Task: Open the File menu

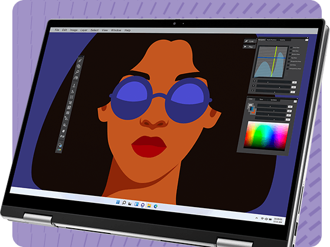Action: point(57,30)
